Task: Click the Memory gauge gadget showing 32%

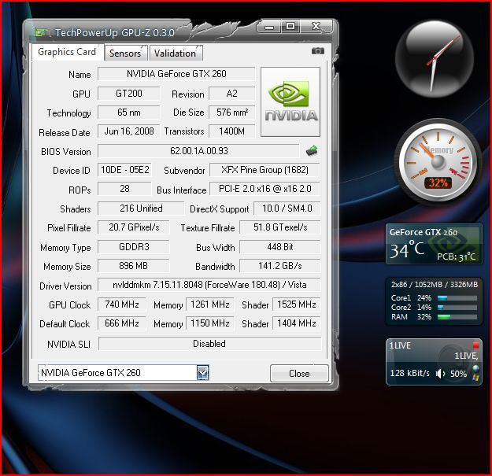Action: click(x=438, y=161)
